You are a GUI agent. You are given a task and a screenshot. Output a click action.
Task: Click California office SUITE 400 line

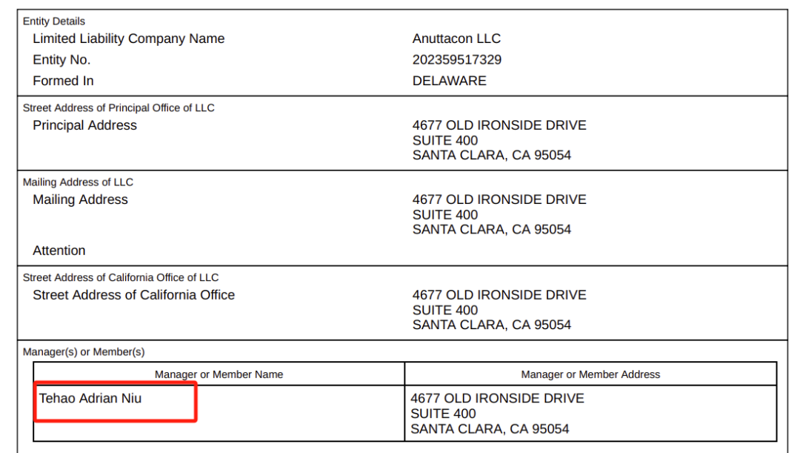click(x=445, y=311)
